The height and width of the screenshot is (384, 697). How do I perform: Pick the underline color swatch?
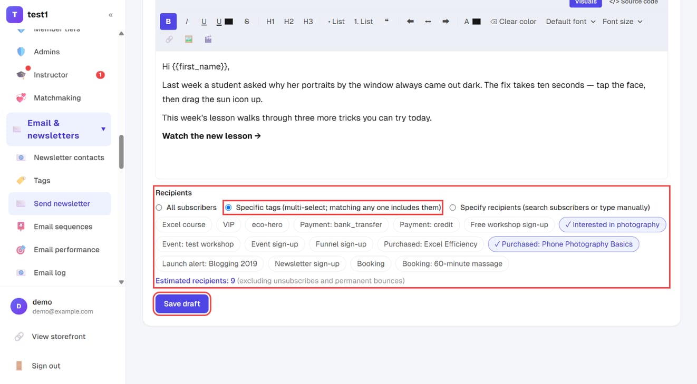click(x=229, y=22)
